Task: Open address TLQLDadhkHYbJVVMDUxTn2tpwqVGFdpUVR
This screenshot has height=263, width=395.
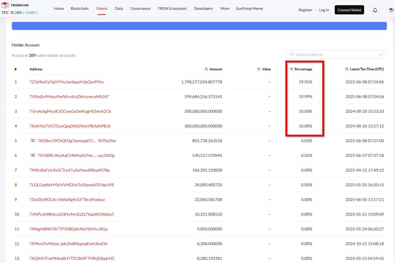Action: [x=72, y=185]
